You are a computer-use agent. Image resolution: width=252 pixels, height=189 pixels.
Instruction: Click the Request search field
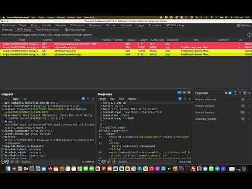click(50, 162)
